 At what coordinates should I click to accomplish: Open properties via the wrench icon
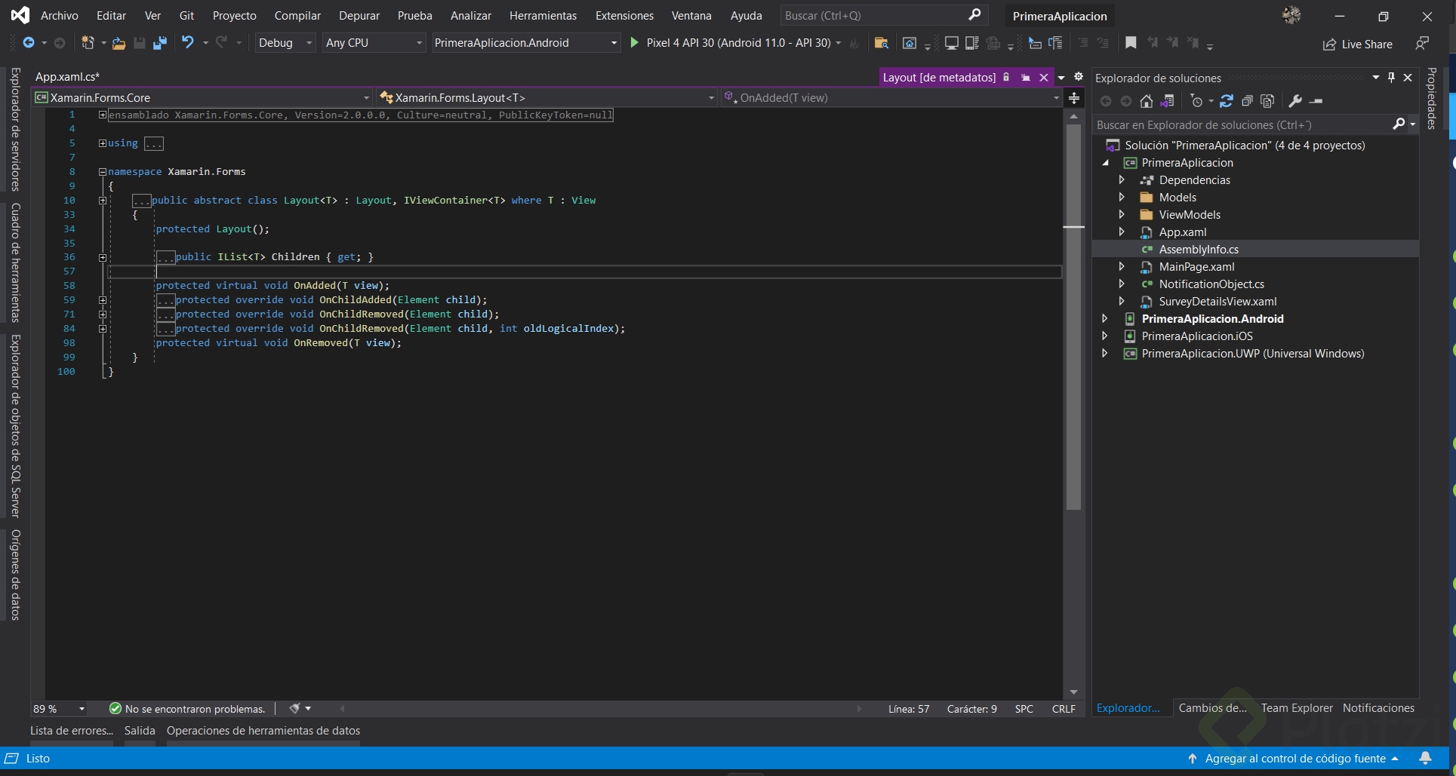1295,101
